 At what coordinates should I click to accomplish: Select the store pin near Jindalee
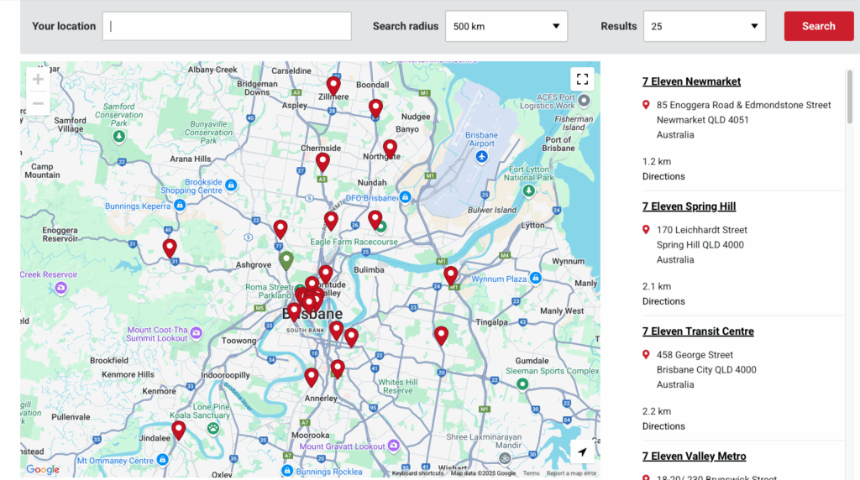[x=178, y=430]
